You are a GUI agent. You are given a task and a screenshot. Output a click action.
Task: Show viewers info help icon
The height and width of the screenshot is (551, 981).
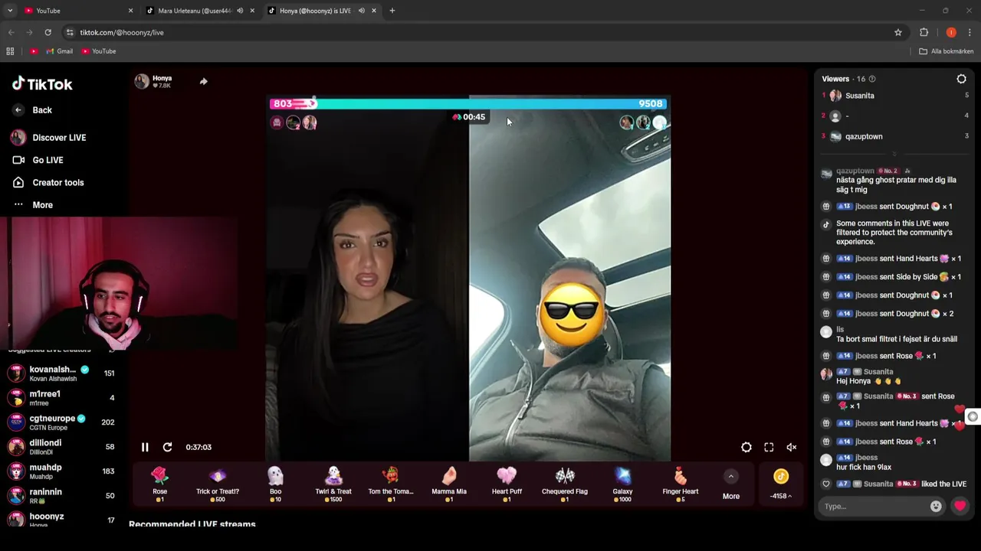tap(872, 79)
